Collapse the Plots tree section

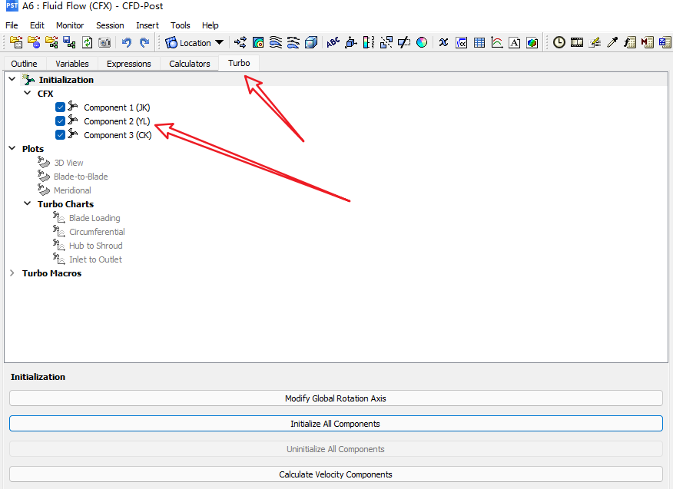pyautogui.click(x=12, y=149)
